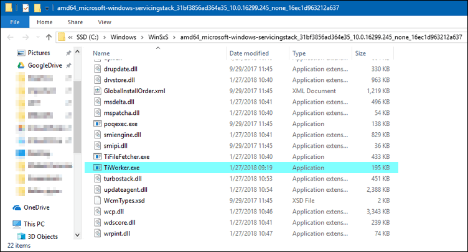Click the 1/27/2018 09:19 date of TiWorker.exe
The width and height of the screenshot is (468, 252).
coord(251,168)
